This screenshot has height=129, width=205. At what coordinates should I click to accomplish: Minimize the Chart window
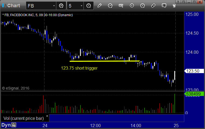(x=189, y=2)
